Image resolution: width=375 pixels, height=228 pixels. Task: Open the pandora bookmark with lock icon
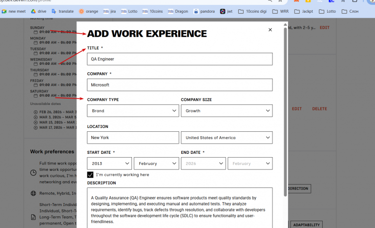[x=204, y=11]
